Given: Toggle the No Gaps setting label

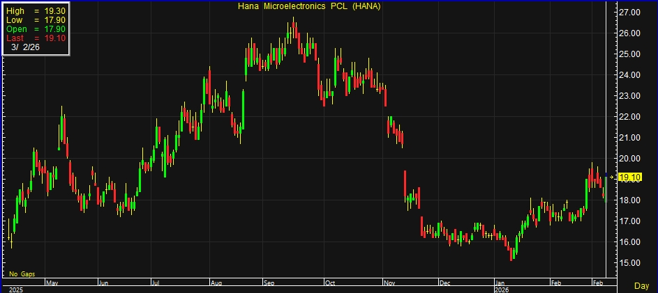Looking at the screenshot, I should pyautogui.click(x=22, y=274).
